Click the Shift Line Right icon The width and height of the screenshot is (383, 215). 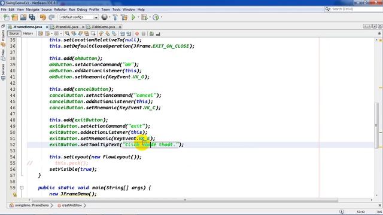click(x=129, y=33)
